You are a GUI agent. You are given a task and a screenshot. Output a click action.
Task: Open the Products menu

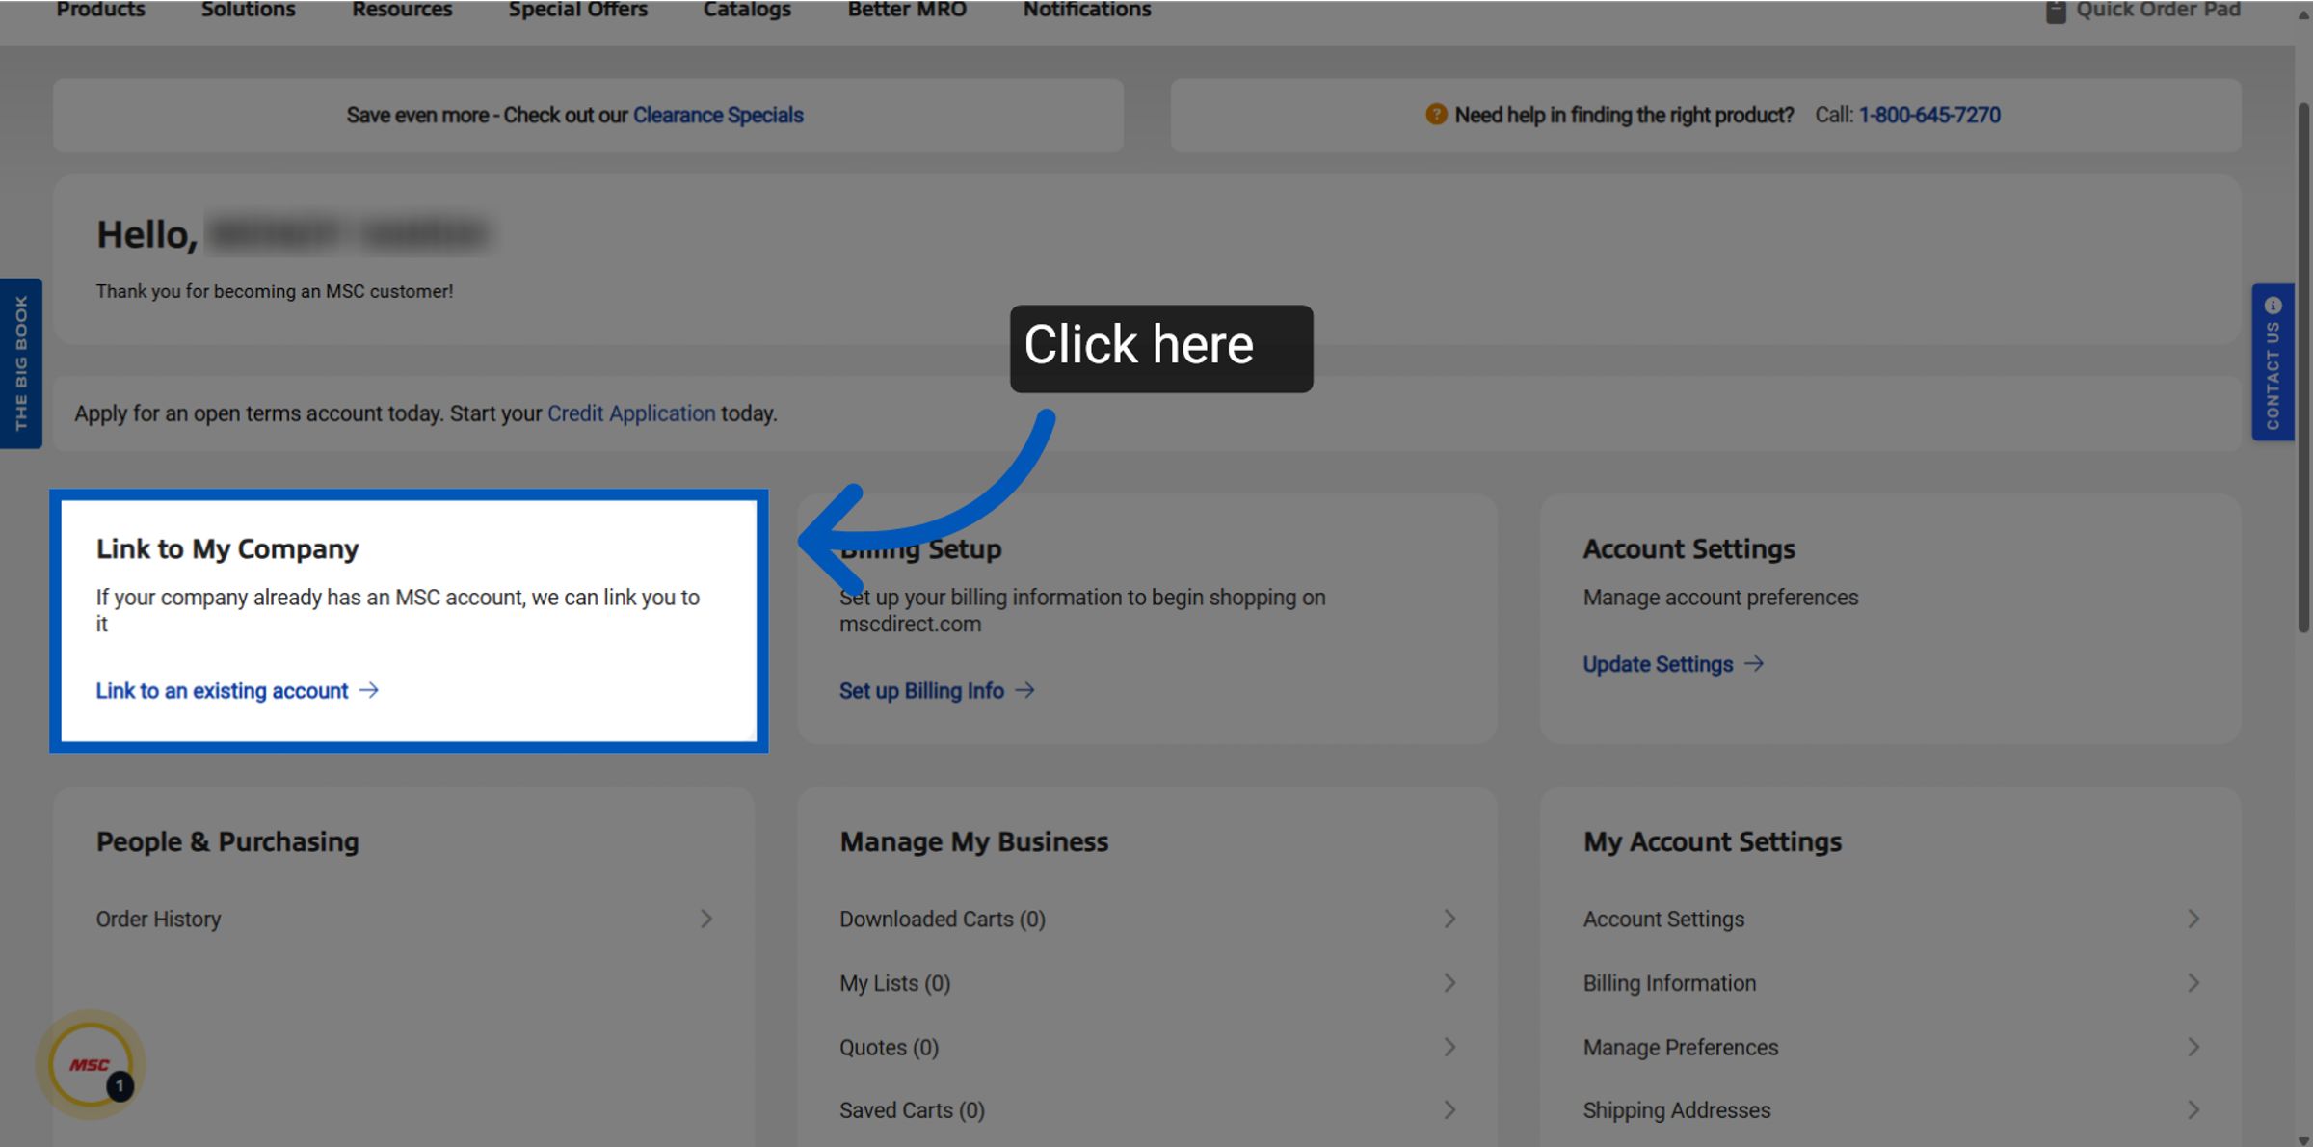click(101, 10)
